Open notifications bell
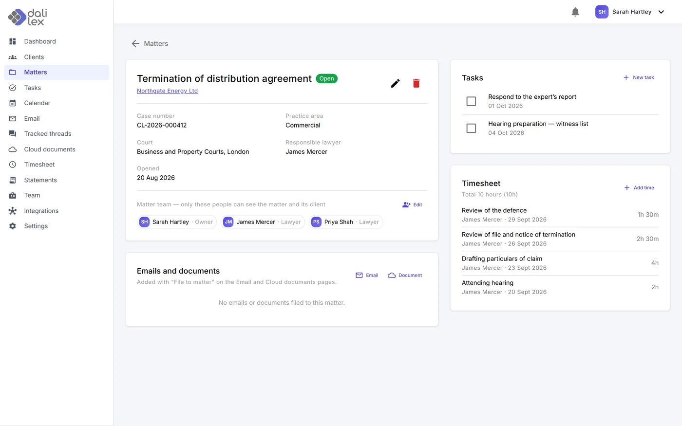The height and width of the screenshot is (426, 682). click(575, 12)
